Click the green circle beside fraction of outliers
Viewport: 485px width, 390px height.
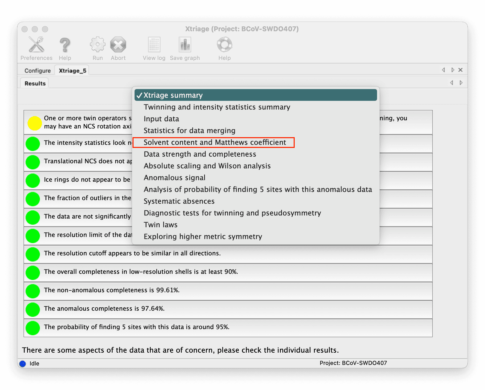pyautogui.click(x=33, y=199)
